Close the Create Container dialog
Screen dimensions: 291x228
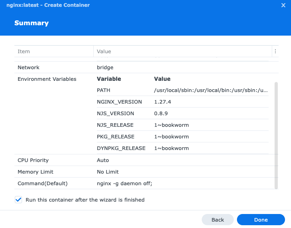click(283, 5)
